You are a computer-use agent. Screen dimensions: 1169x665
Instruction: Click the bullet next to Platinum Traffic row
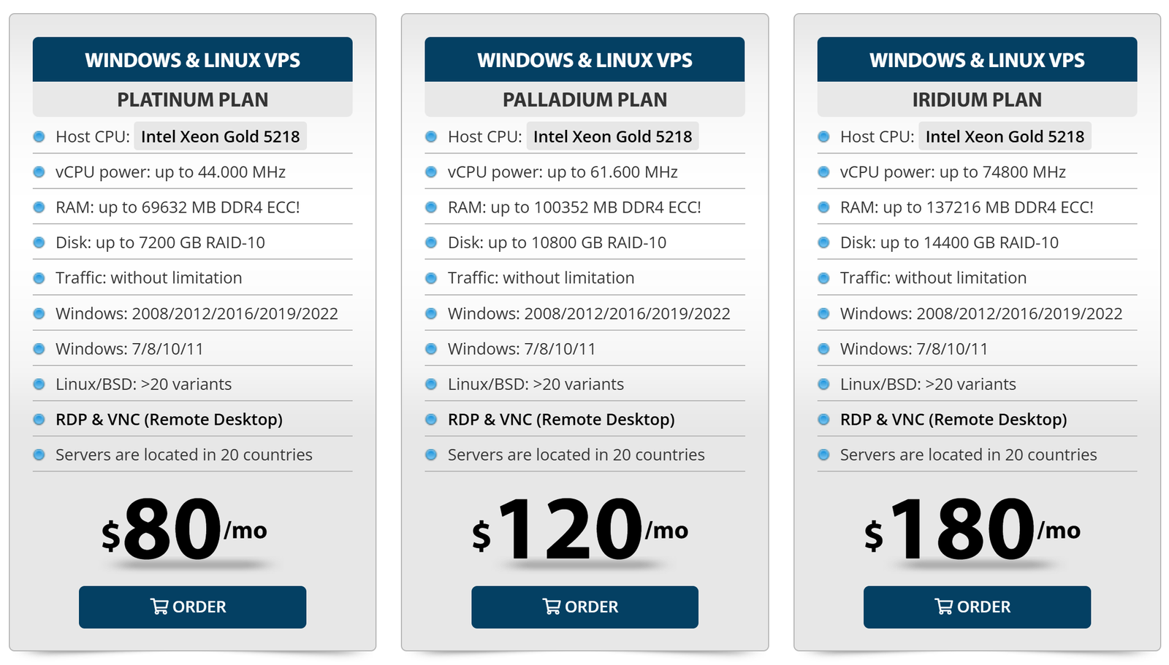(39, 278)
